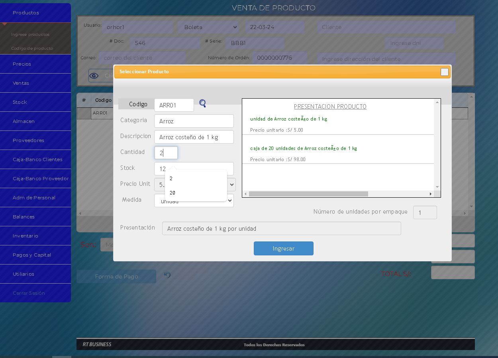Select the unidad de Arroz presentation entry

coord(288,119)
